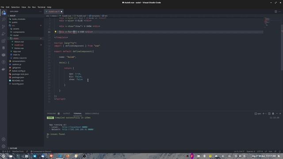Open the Source Control view
The width and height of the screenshot is (283, 159).
4,26
